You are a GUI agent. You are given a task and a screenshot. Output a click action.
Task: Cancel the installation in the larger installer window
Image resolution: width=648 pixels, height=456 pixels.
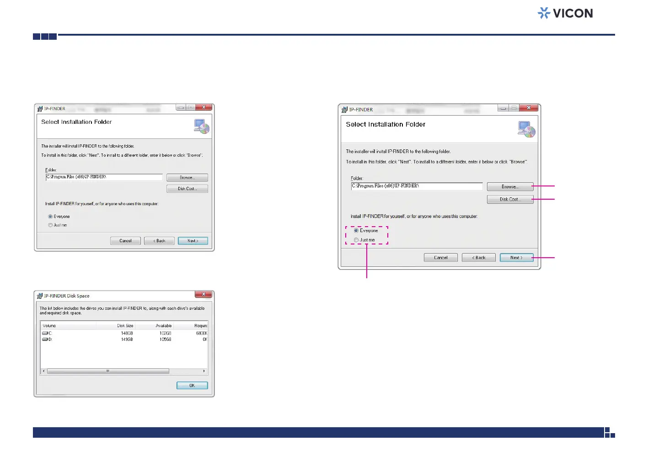(x=441, y=258)
